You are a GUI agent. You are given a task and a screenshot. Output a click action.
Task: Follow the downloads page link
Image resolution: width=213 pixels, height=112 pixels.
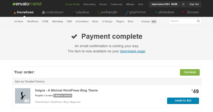pos(132,51)
